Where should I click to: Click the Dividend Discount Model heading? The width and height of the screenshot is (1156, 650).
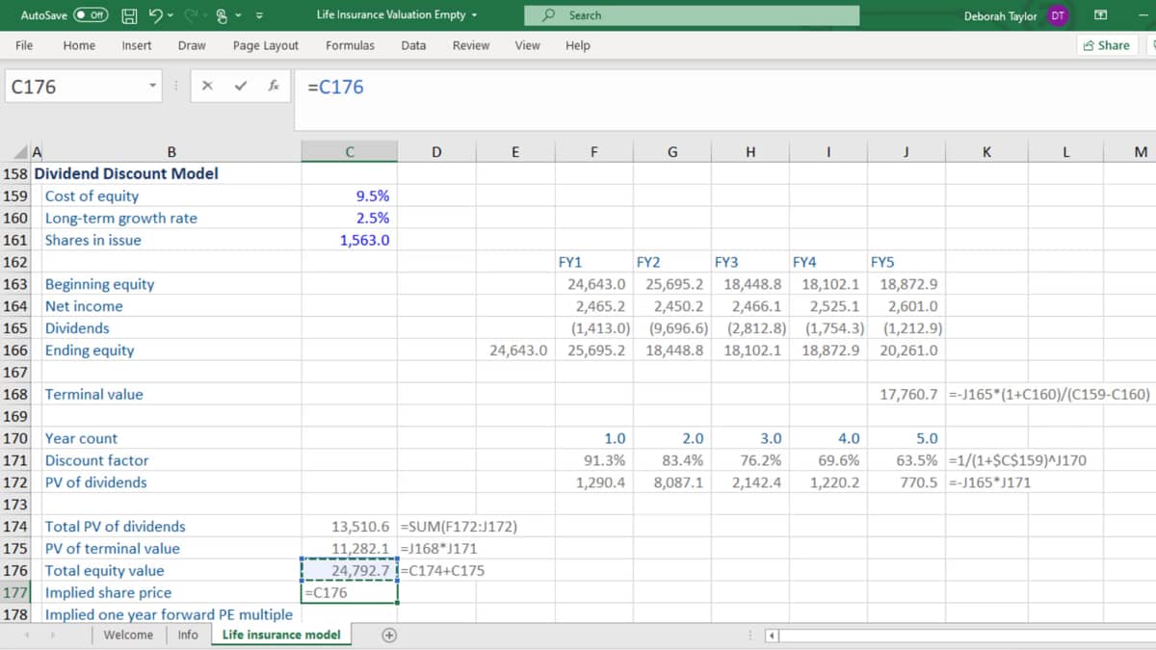tap(126, 173)
